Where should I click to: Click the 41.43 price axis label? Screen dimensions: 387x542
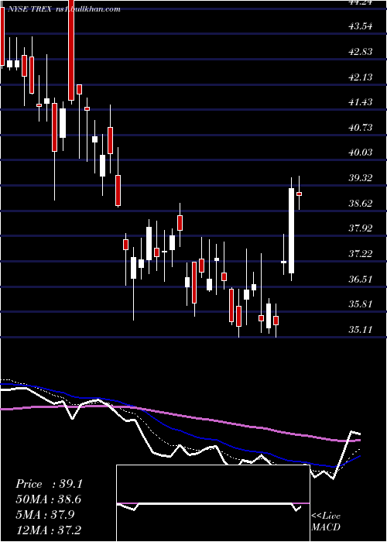coord(361,102)
